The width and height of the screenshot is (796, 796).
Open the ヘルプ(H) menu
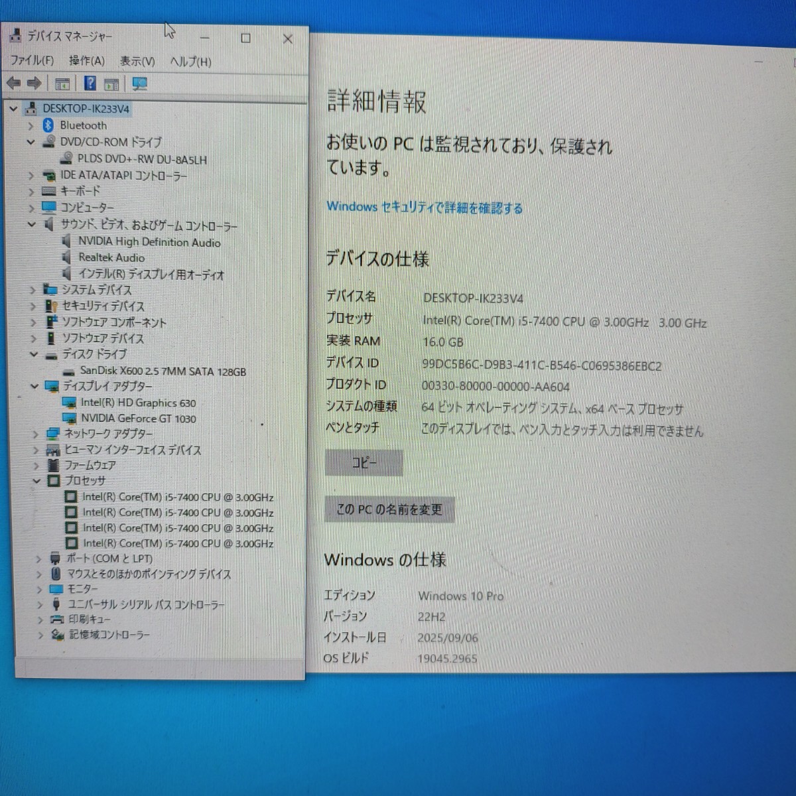(x=191, y=62)
